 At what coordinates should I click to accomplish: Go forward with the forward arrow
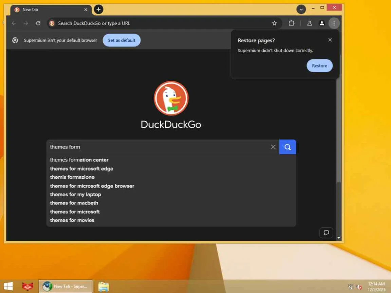click(x=26, y=23)
